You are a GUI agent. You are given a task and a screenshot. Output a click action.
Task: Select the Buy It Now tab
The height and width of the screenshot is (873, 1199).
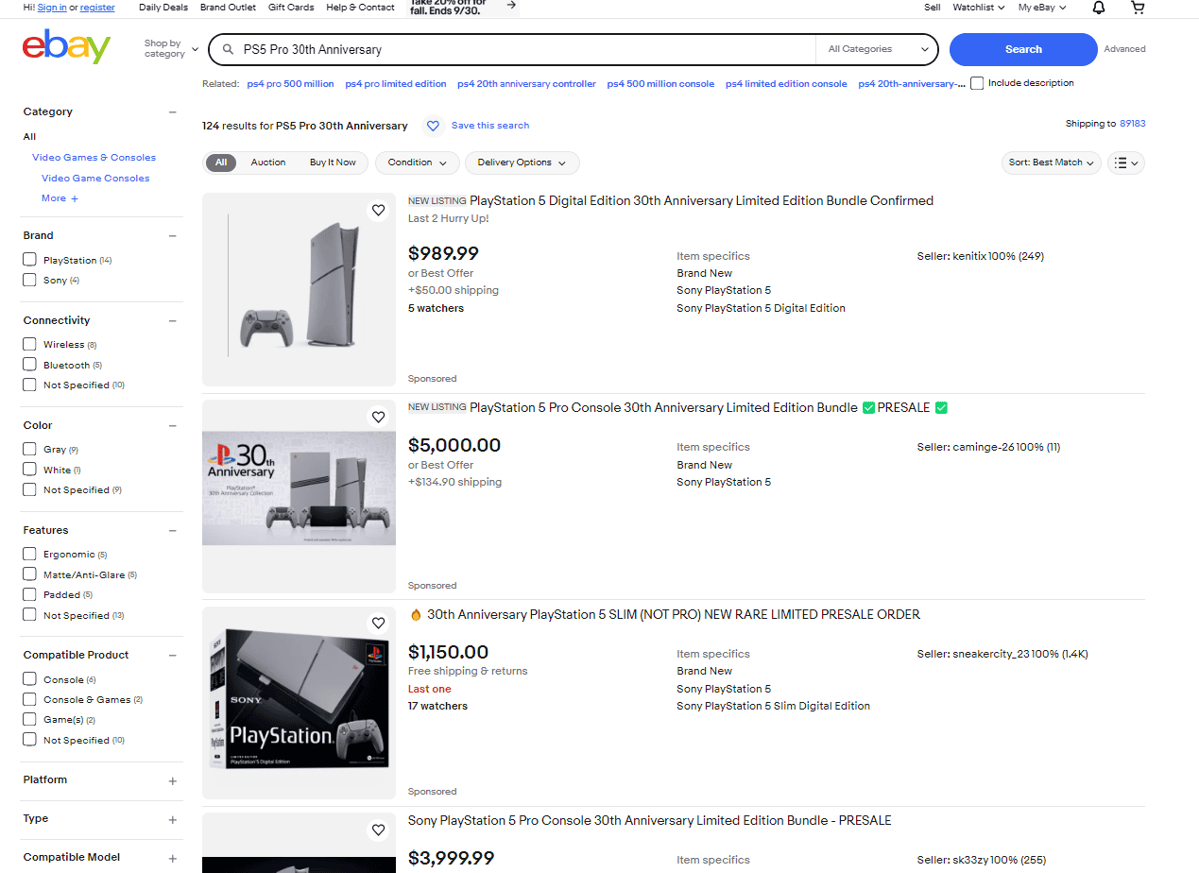click(x=333, y=163)
